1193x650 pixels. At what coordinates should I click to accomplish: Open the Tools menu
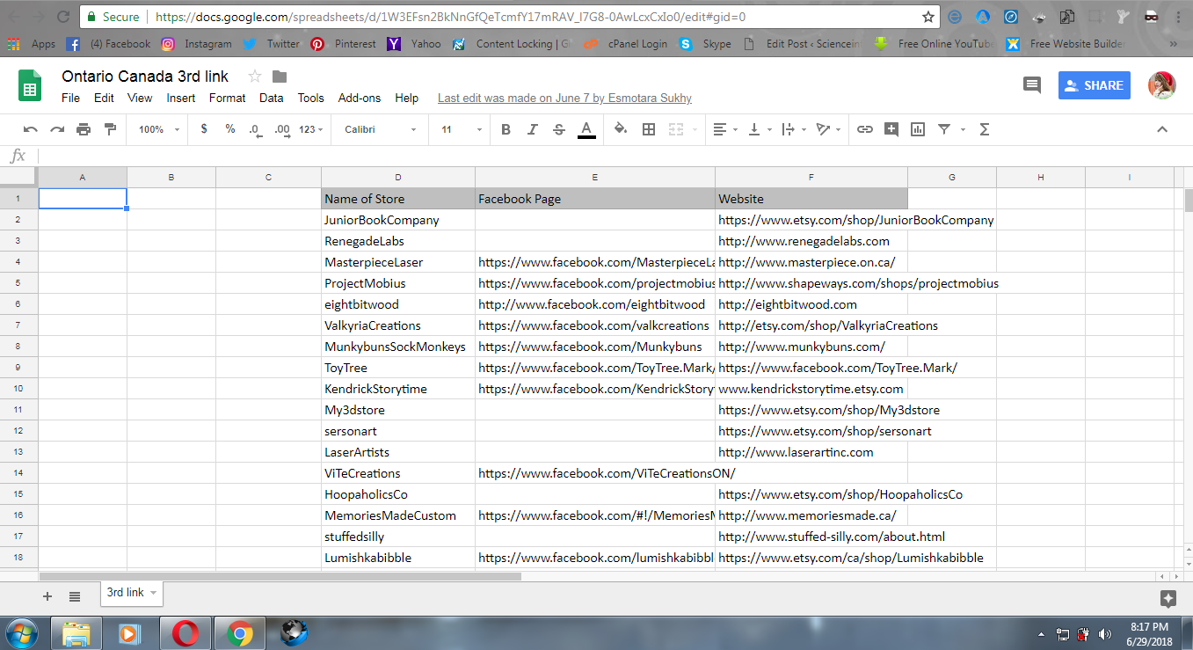tap(311, 98)
